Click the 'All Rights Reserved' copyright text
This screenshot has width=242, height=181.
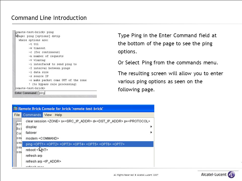click(136, 175)
